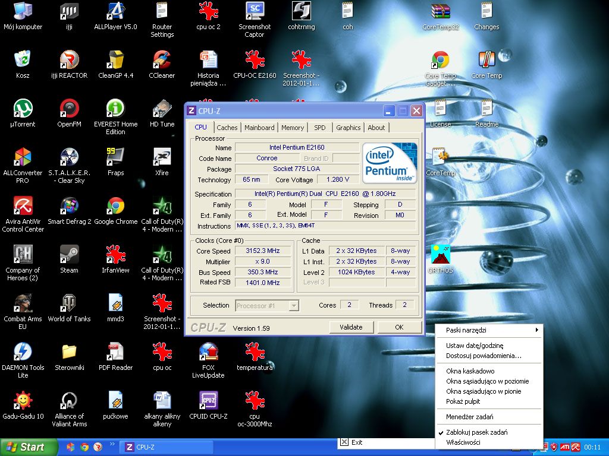
Task: Open DAEMON Tools Lite icon
Action: click(x=23, y=361)
